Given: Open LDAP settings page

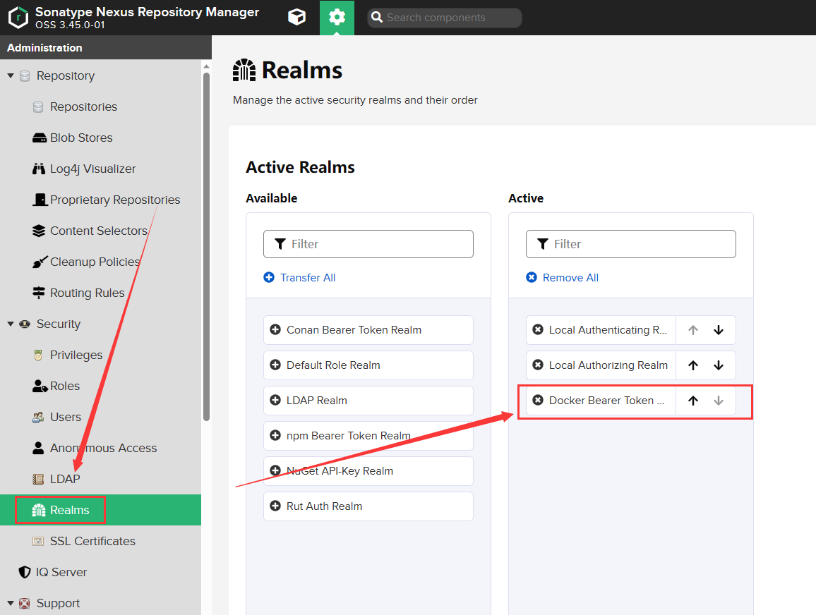Looking at the screenshot, I should [64, 479].
